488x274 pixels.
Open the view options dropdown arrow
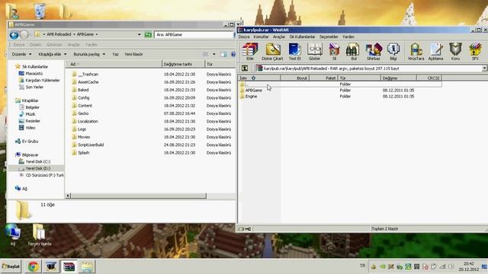[x=213, y=54]
